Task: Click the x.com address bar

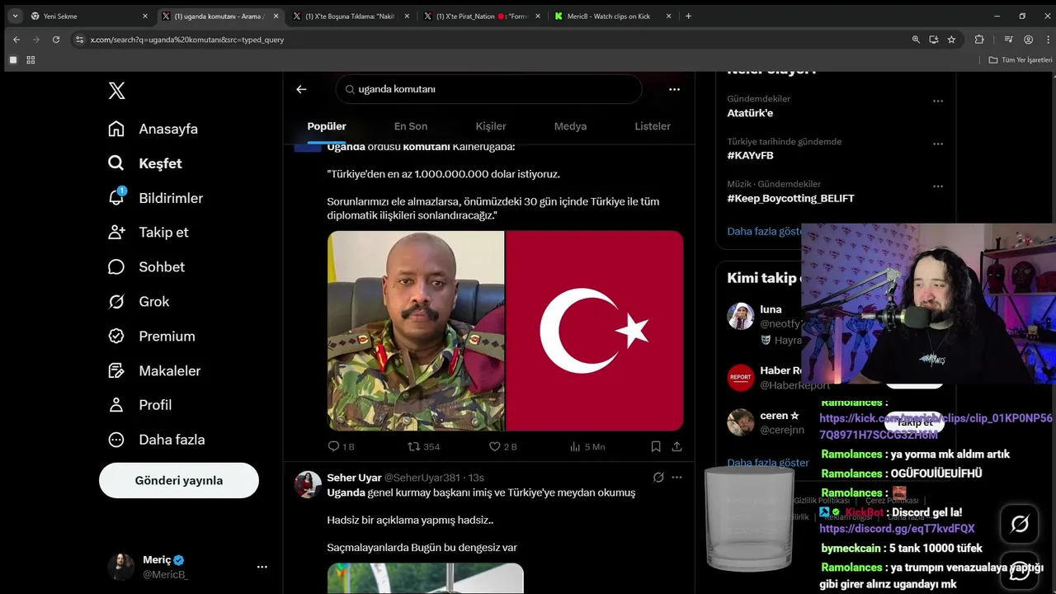Action: click(x=487, y=39)
